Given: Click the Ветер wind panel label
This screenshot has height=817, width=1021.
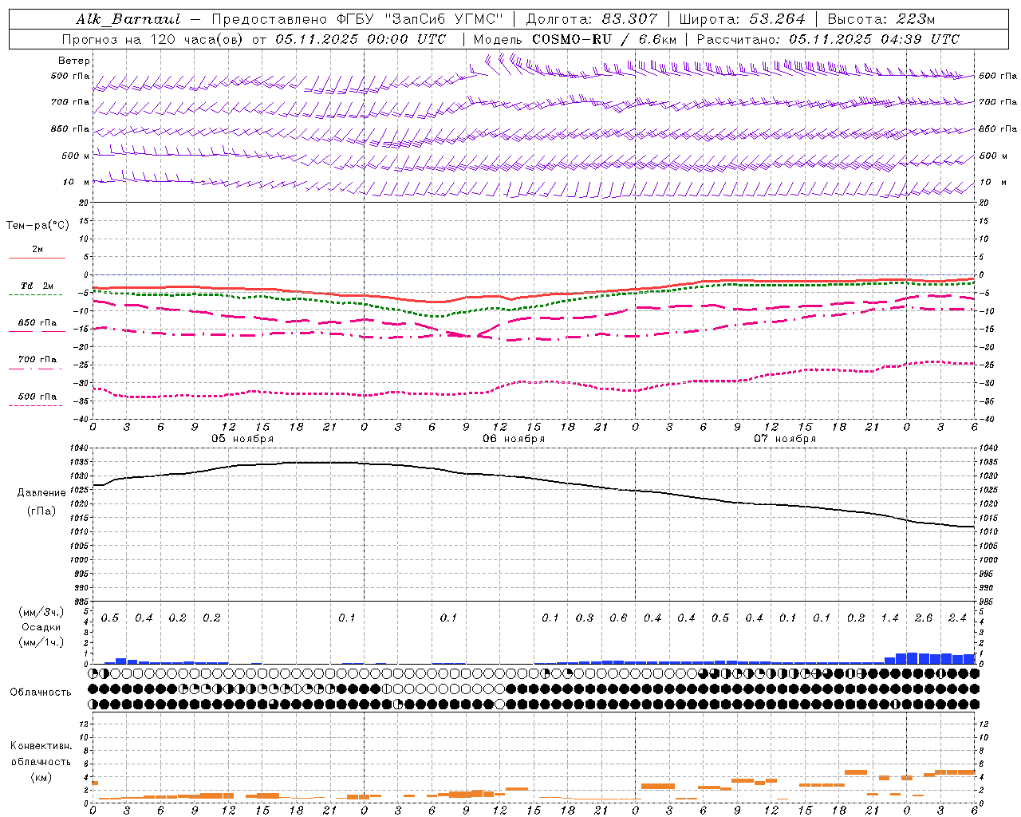Looking at the screenshot, I should [74, 61].
